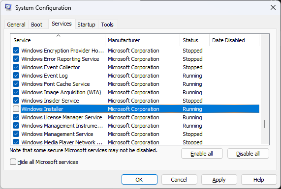281x189 pixels.
Task: Select the Windows Font Cache Service name
Action: pos(56,84)
